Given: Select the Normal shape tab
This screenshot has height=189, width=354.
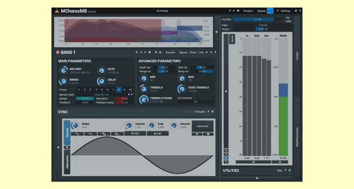Looking at the screenshot, I should 67,132.
